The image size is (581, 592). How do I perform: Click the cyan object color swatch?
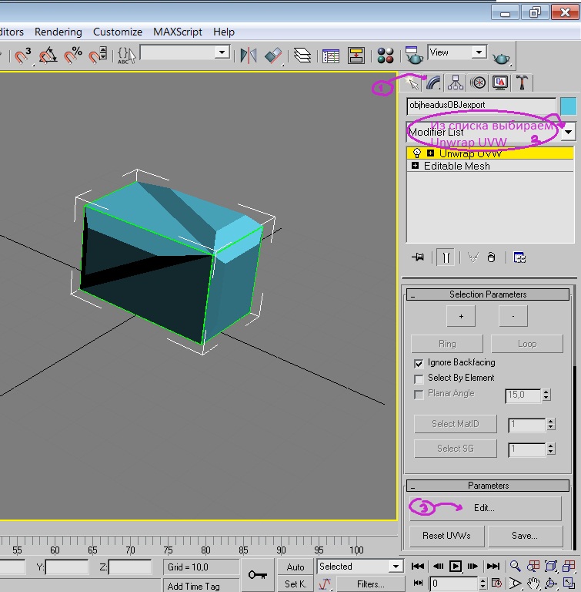[568, 105]
